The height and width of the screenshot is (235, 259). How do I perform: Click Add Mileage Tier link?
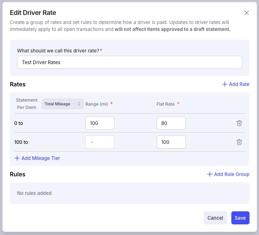pyautogui.click(x=37, y=158)
